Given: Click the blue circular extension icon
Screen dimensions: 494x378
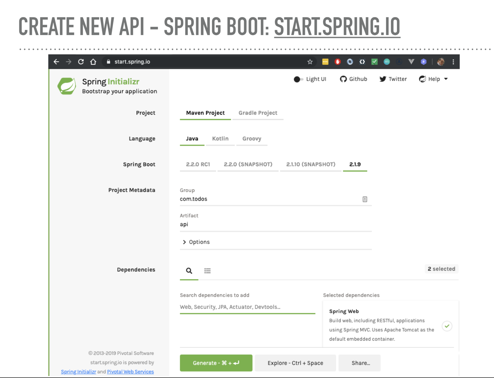Looking at the screenshot, I should (350, 62).
